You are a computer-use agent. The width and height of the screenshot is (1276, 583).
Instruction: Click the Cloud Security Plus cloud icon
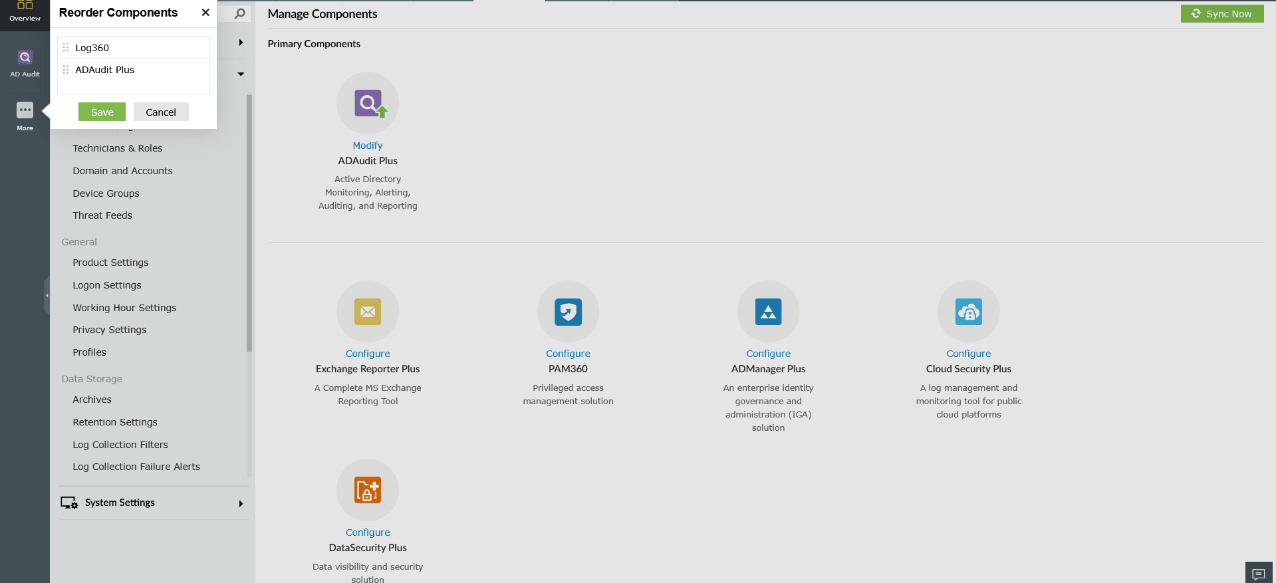coord(968,312)
